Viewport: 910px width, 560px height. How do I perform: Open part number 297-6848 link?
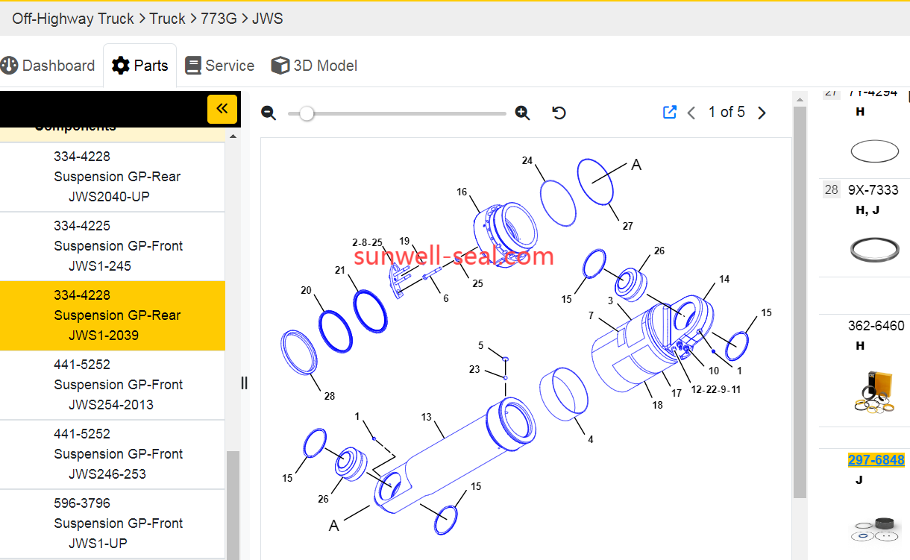(x=876, y=460)
